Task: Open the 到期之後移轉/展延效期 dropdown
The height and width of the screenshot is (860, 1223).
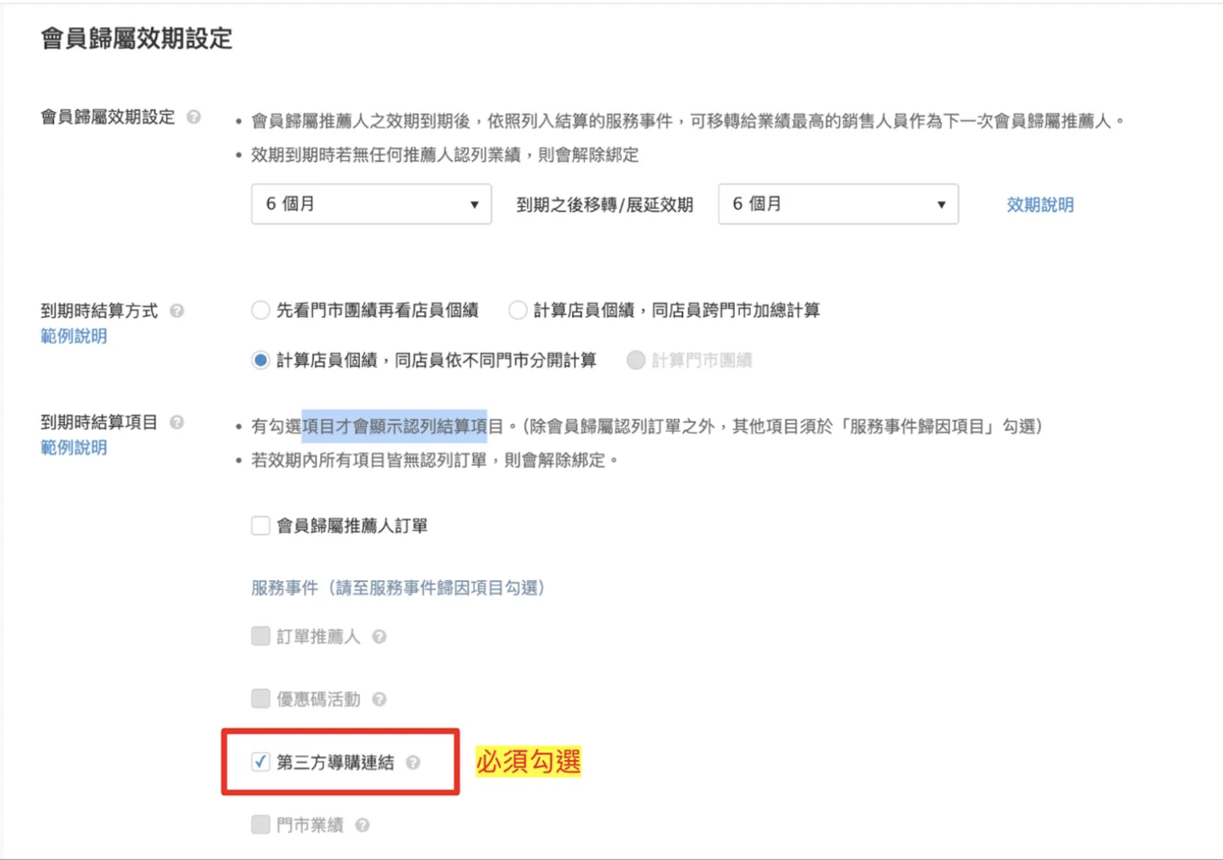Action: pos(838,205)
